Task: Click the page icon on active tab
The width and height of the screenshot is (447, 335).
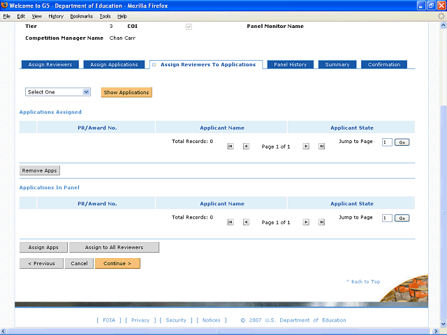Action: (x=154, y=65)
